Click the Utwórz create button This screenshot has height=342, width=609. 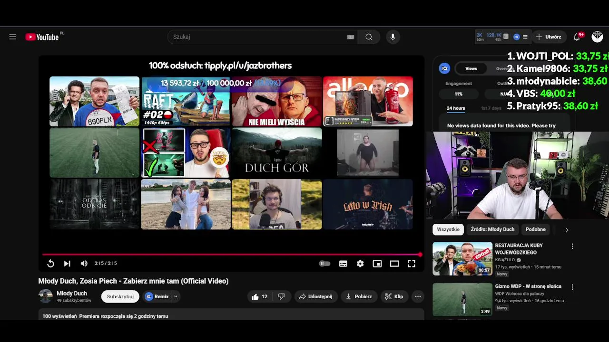(x=549, y=37)
